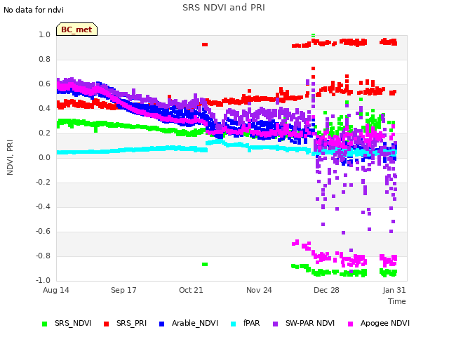This screenshot has width=449, height=337.
Task: Click the NDVI, PRI y-axis label
Action: tap(10, 157)
